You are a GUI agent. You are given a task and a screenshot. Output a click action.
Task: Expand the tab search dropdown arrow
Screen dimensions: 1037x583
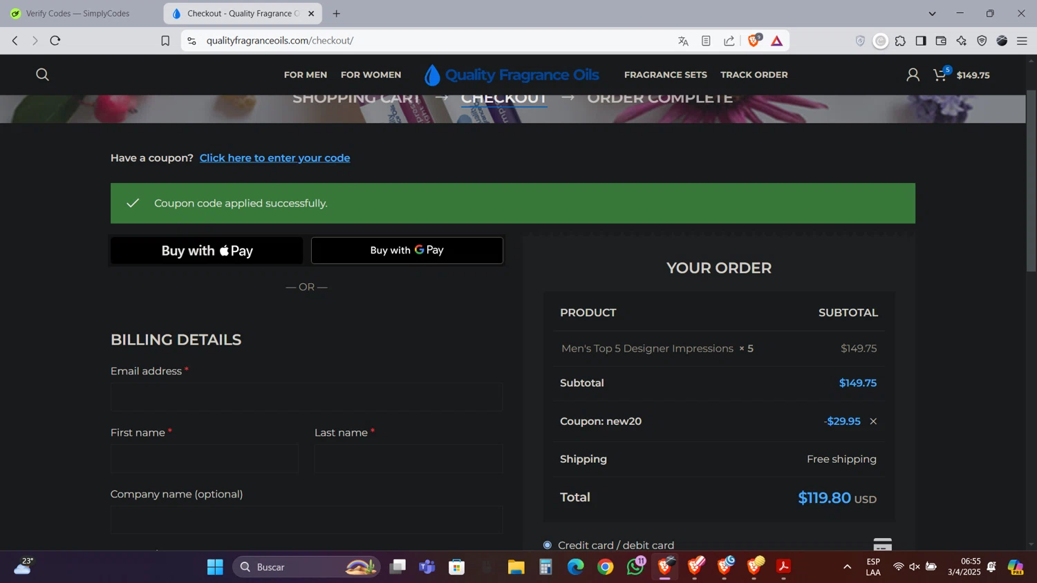pos(932,13)
